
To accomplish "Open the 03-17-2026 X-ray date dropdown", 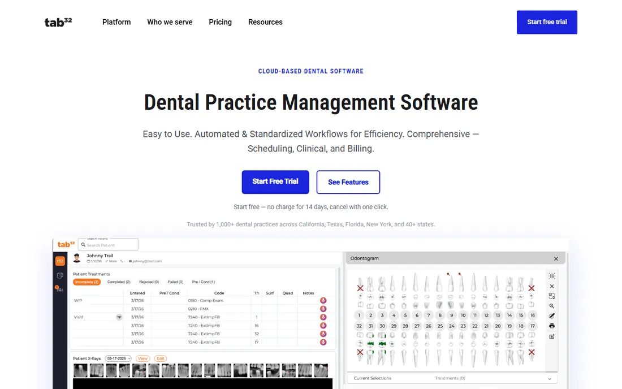I will (x=118, y=358).
